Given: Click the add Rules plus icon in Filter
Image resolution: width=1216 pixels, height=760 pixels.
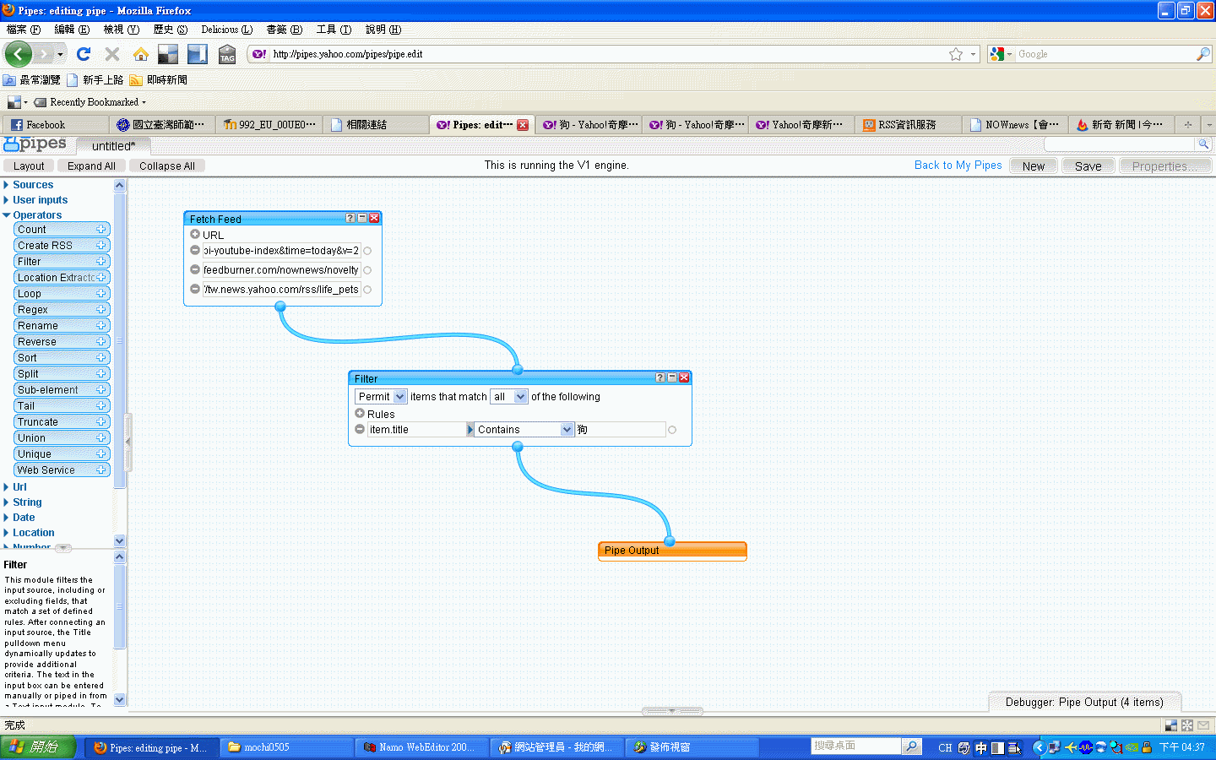Looking at the screenshot, I should (360, 414).
